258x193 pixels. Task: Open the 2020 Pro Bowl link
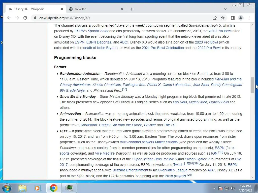point(206,42)
